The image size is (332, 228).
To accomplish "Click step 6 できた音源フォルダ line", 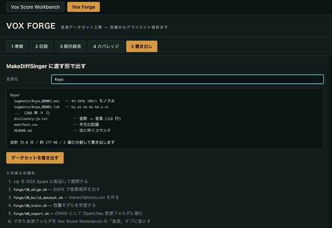I will point(79,221).
